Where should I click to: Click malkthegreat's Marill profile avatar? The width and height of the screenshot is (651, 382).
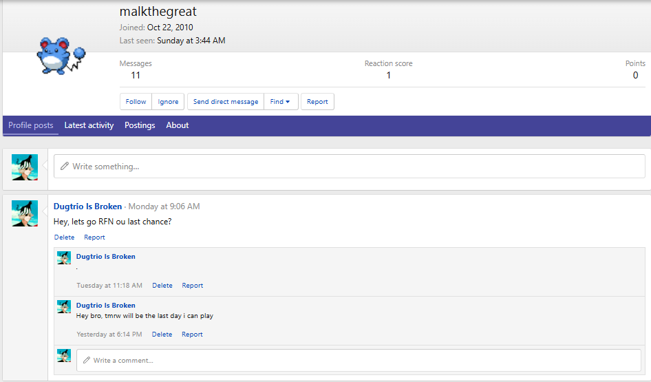pos(61,56)
